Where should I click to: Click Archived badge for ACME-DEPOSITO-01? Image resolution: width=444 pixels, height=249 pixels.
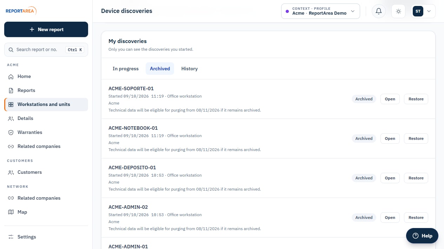click(364, 178)
